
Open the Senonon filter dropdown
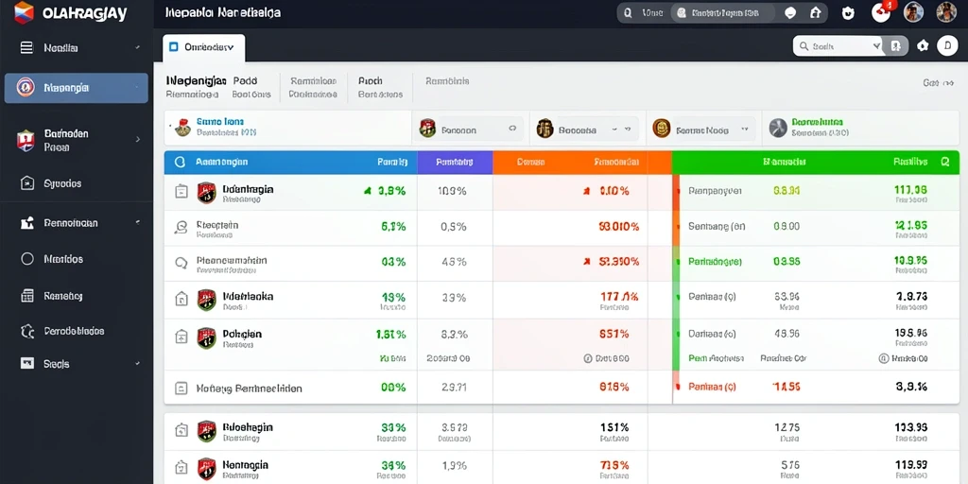coord(472,130)
